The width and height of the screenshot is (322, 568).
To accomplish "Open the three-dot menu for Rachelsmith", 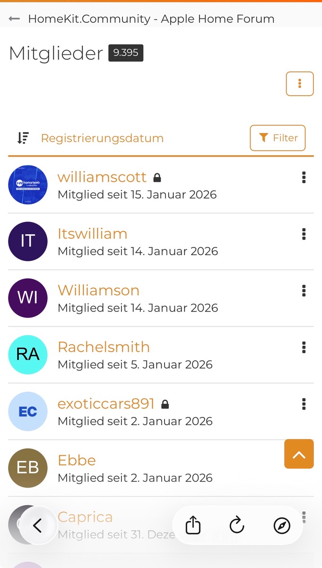I will pos(304,347).
